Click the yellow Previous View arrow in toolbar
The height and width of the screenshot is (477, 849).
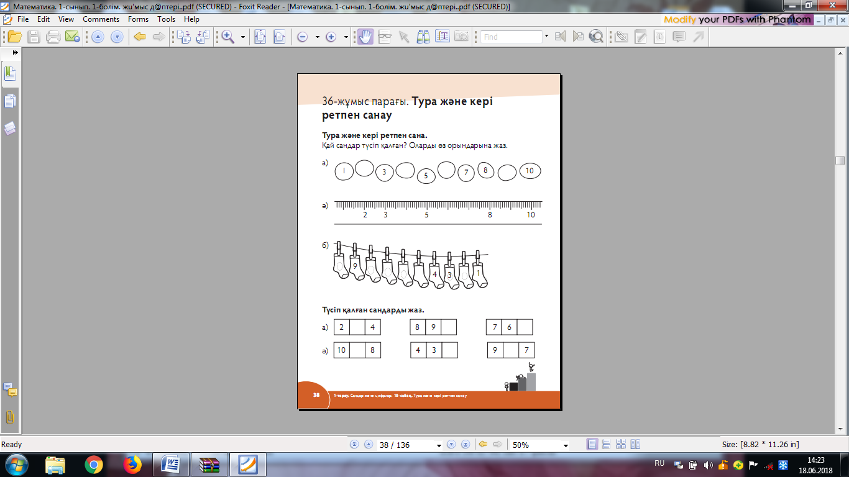click(x=140, y=37)
